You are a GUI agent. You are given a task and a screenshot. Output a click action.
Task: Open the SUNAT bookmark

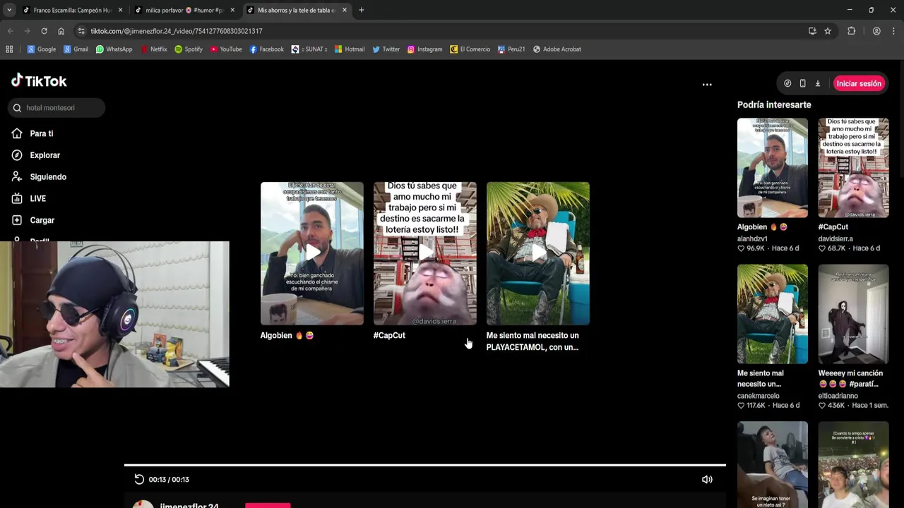click(309, 49)
